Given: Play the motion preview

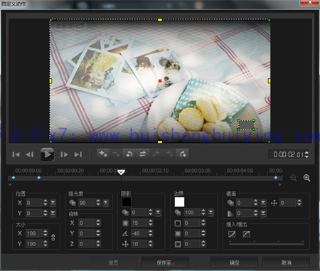Looking at the screenshot, I should click(47, 154).
